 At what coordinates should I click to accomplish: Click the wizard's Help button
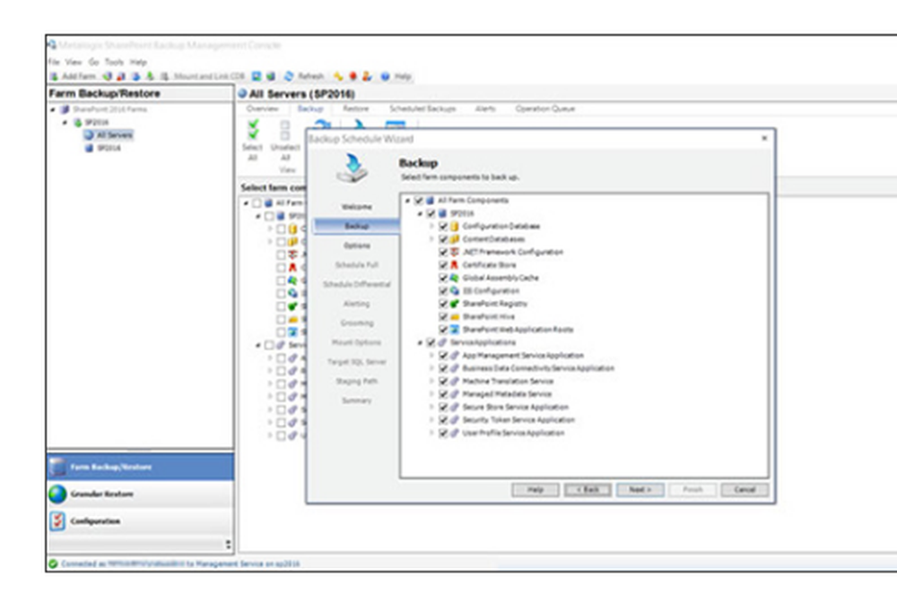click(536, 490)
